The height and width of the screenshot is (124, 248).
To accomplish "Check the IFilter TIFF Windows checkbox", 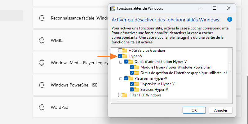I will 120,95.
